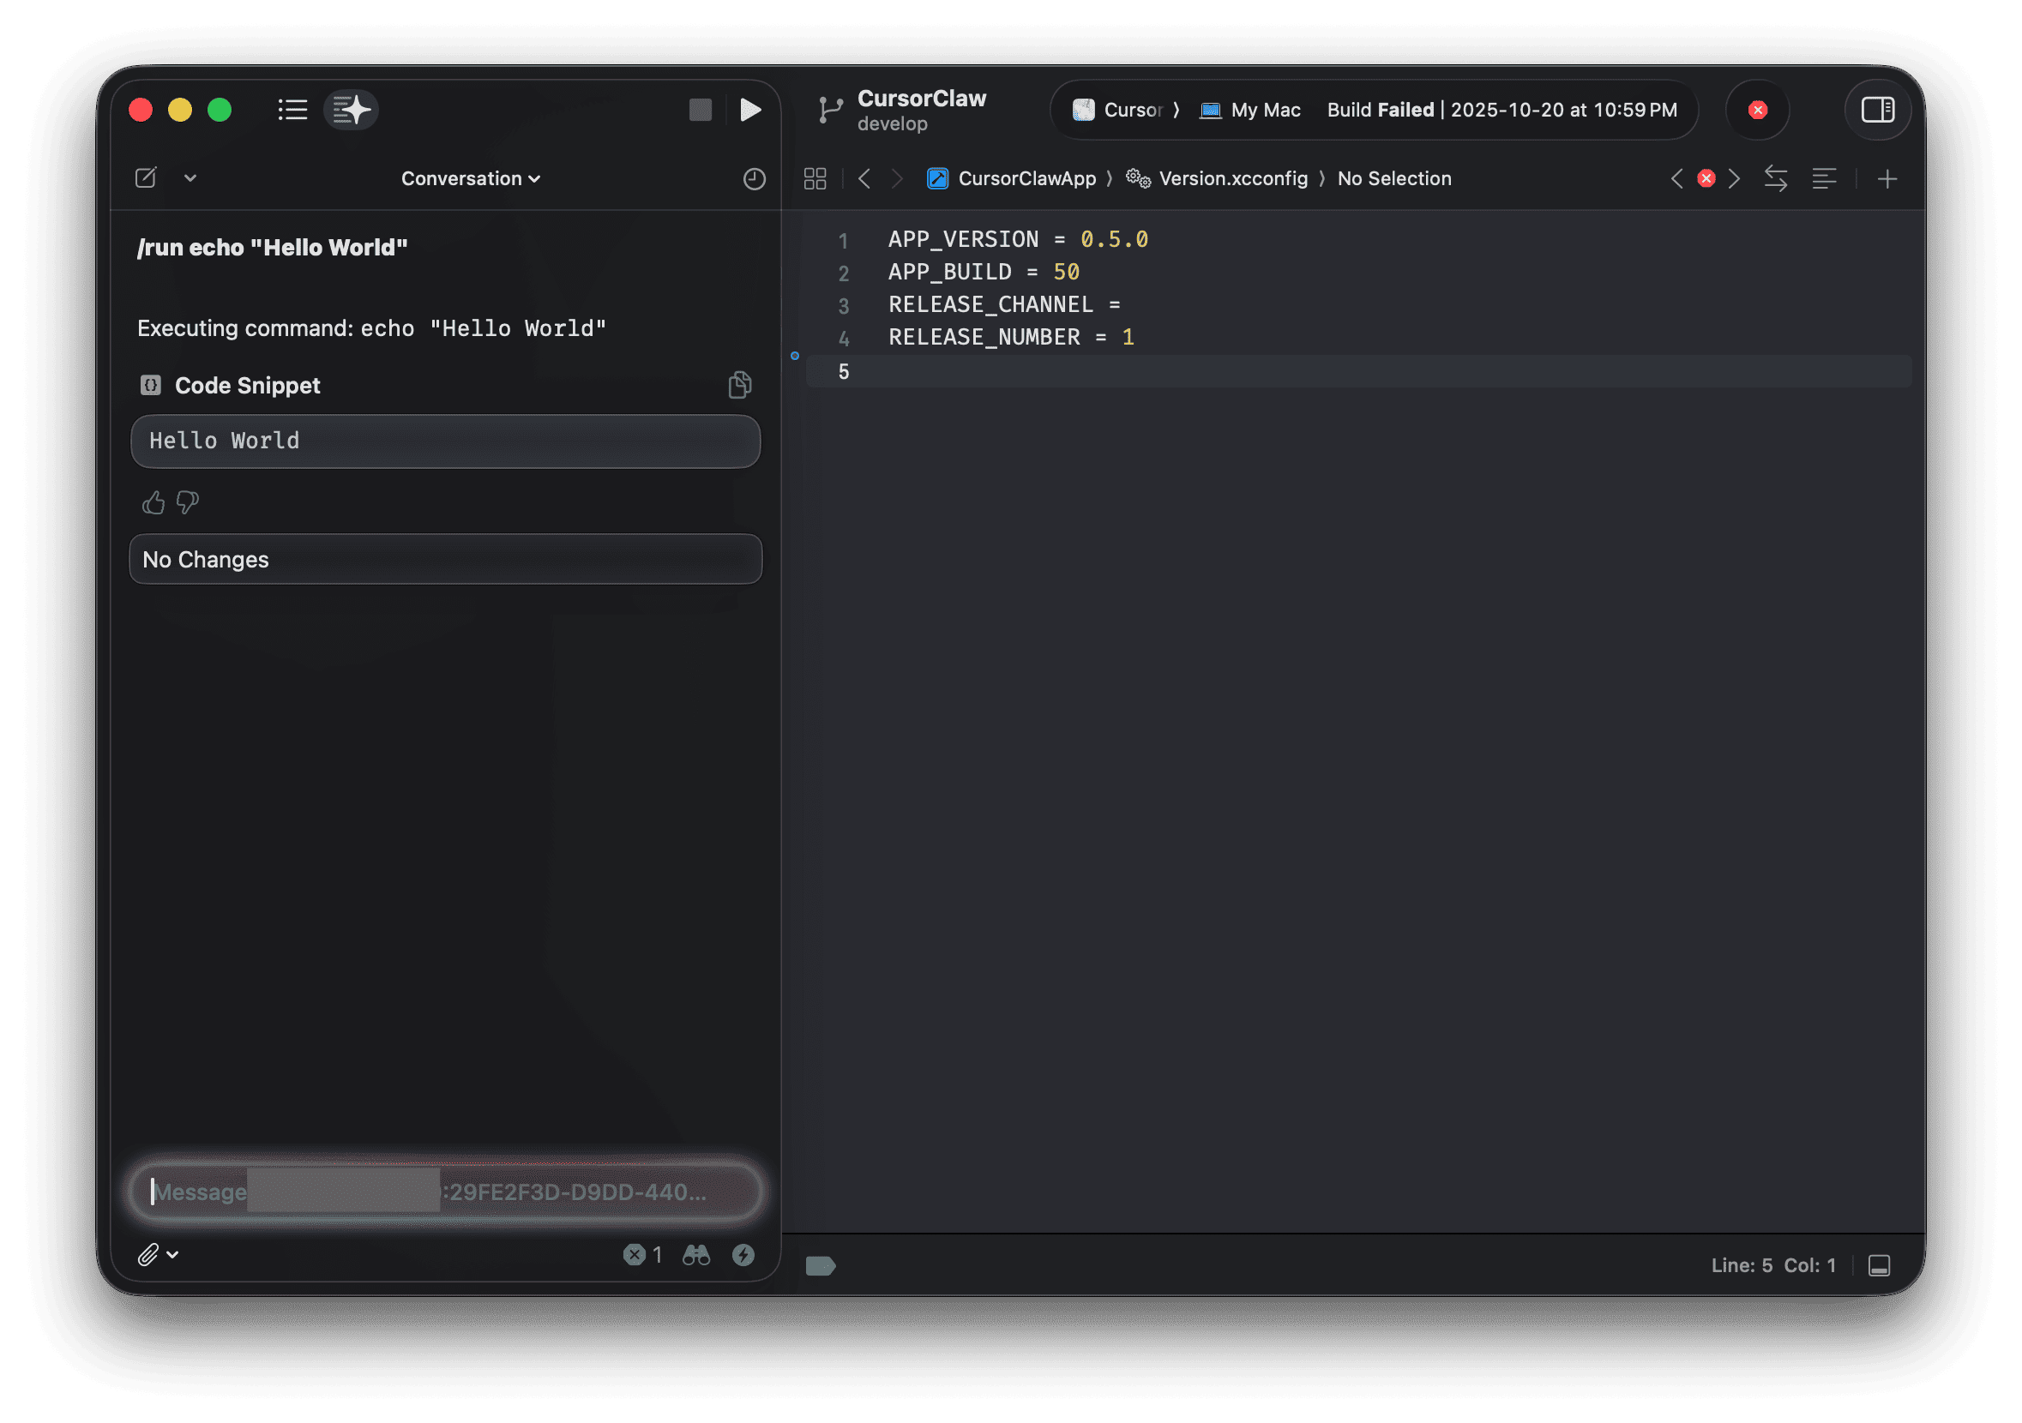Give a thumbs down to the snippet response
Image resolution: width=2022 pixels, height=1423 pixels.
[x=187, y=503]
